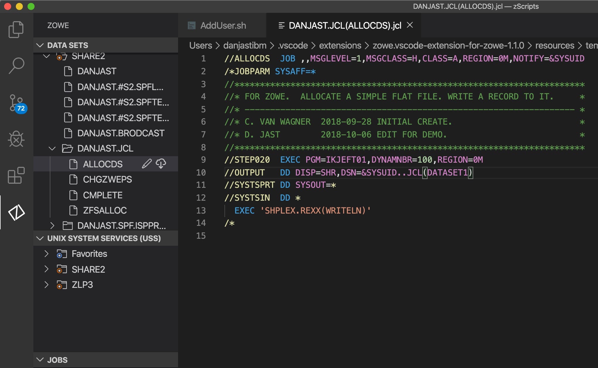Switch to the AddUser.sh tab
The height and width of the screenshot is (368, 598).
223,26
